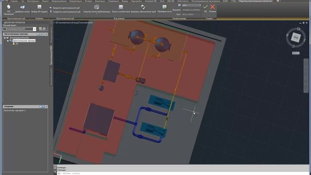Close the Сведения panel

(46, 107)
